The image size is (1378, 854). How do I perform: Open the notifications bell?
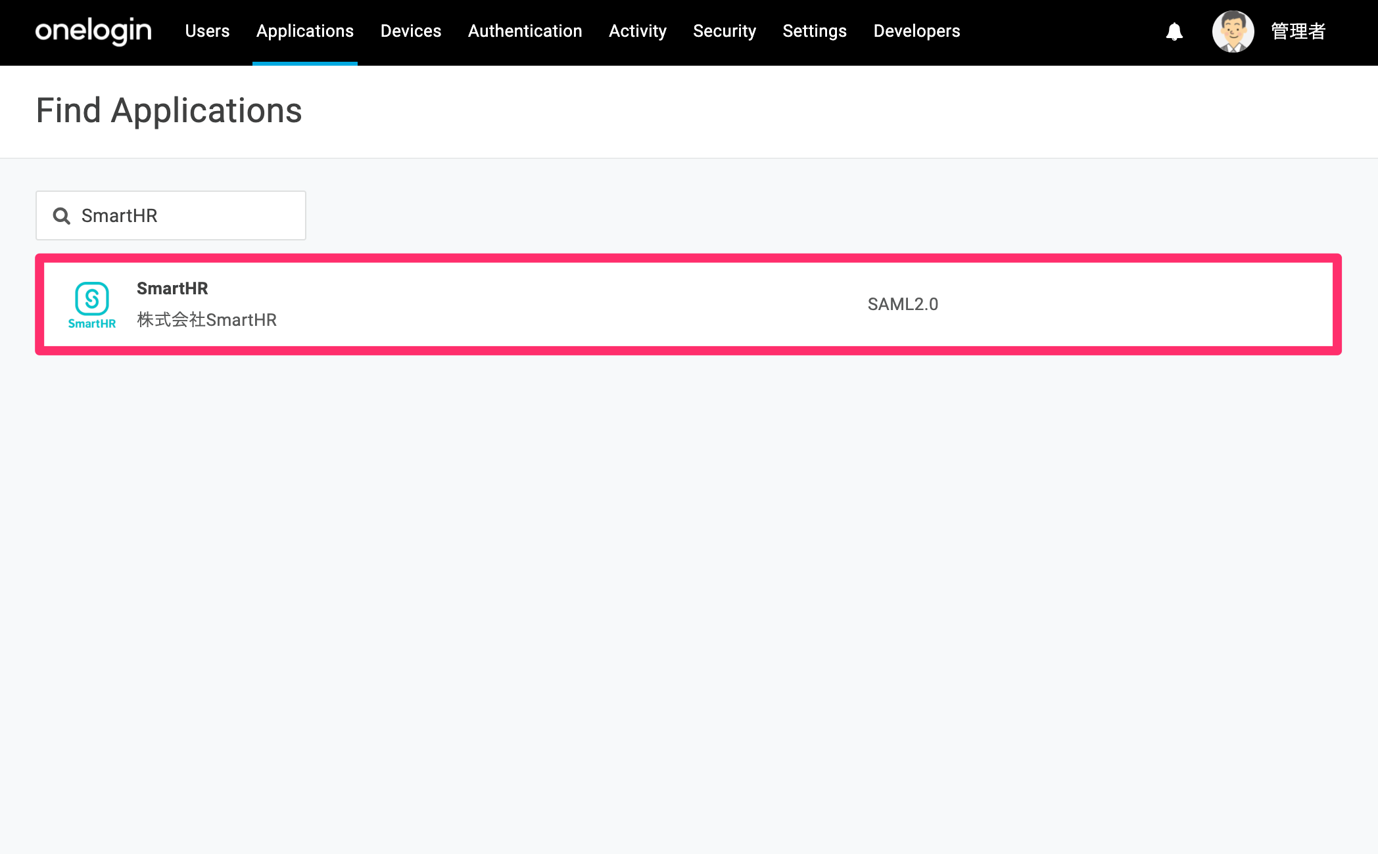click(1174, 32)
